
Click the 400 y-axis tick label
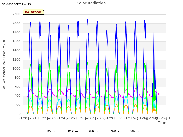17,96
